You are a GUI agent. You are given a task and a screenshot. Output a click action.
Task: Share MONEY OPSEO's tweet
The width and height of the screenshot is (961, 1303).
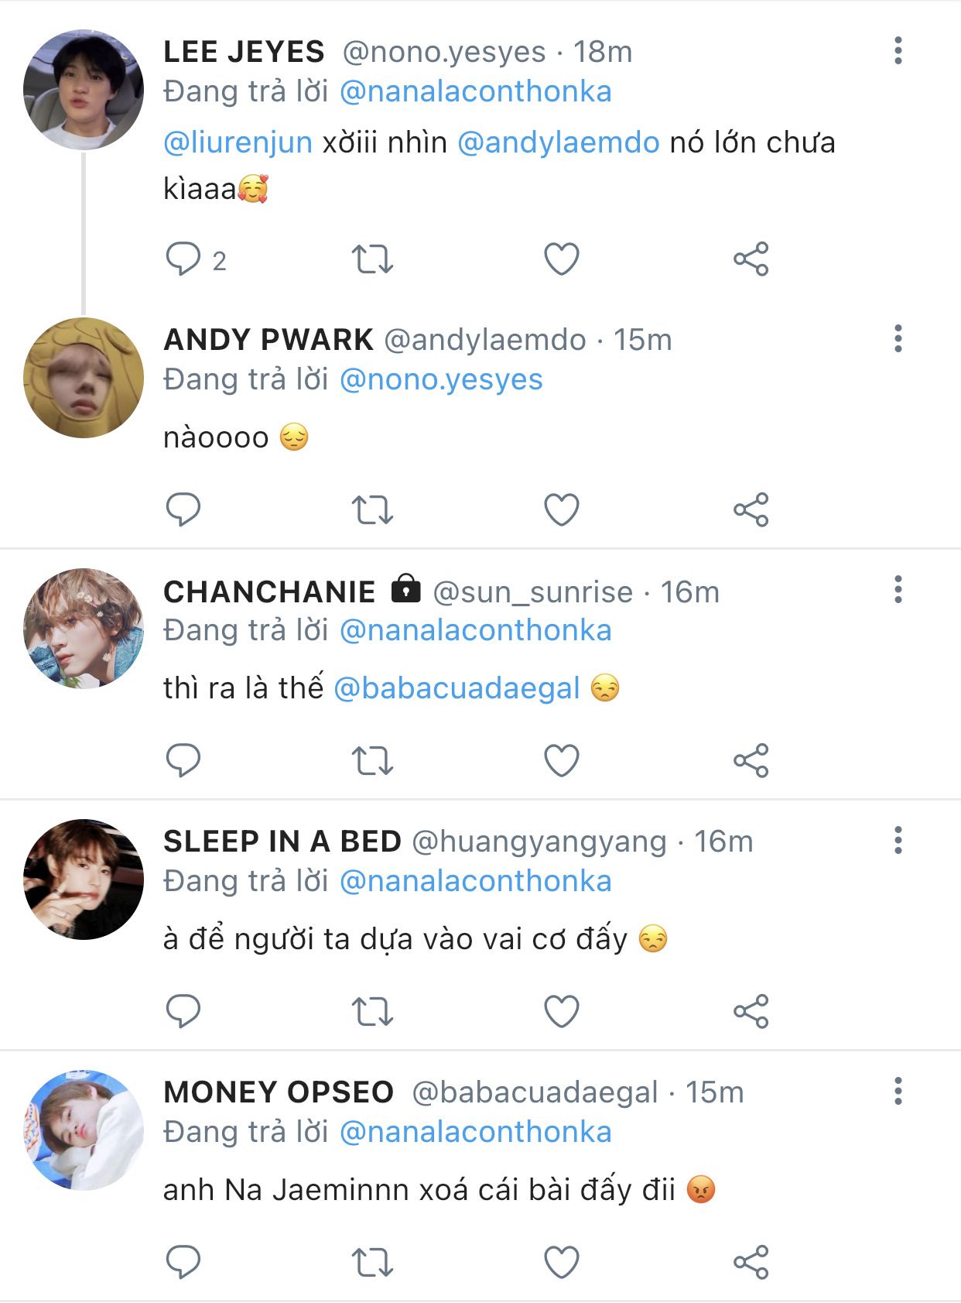[x=751, y=1262]
